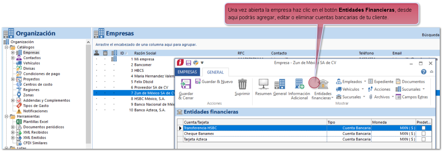Open Plantillas Excel tree item

[x=36, y=122]
